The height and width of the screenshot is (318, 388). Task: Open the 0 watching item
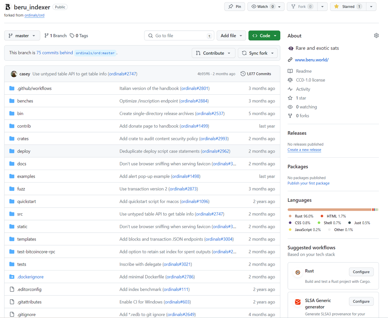(302, 107)
